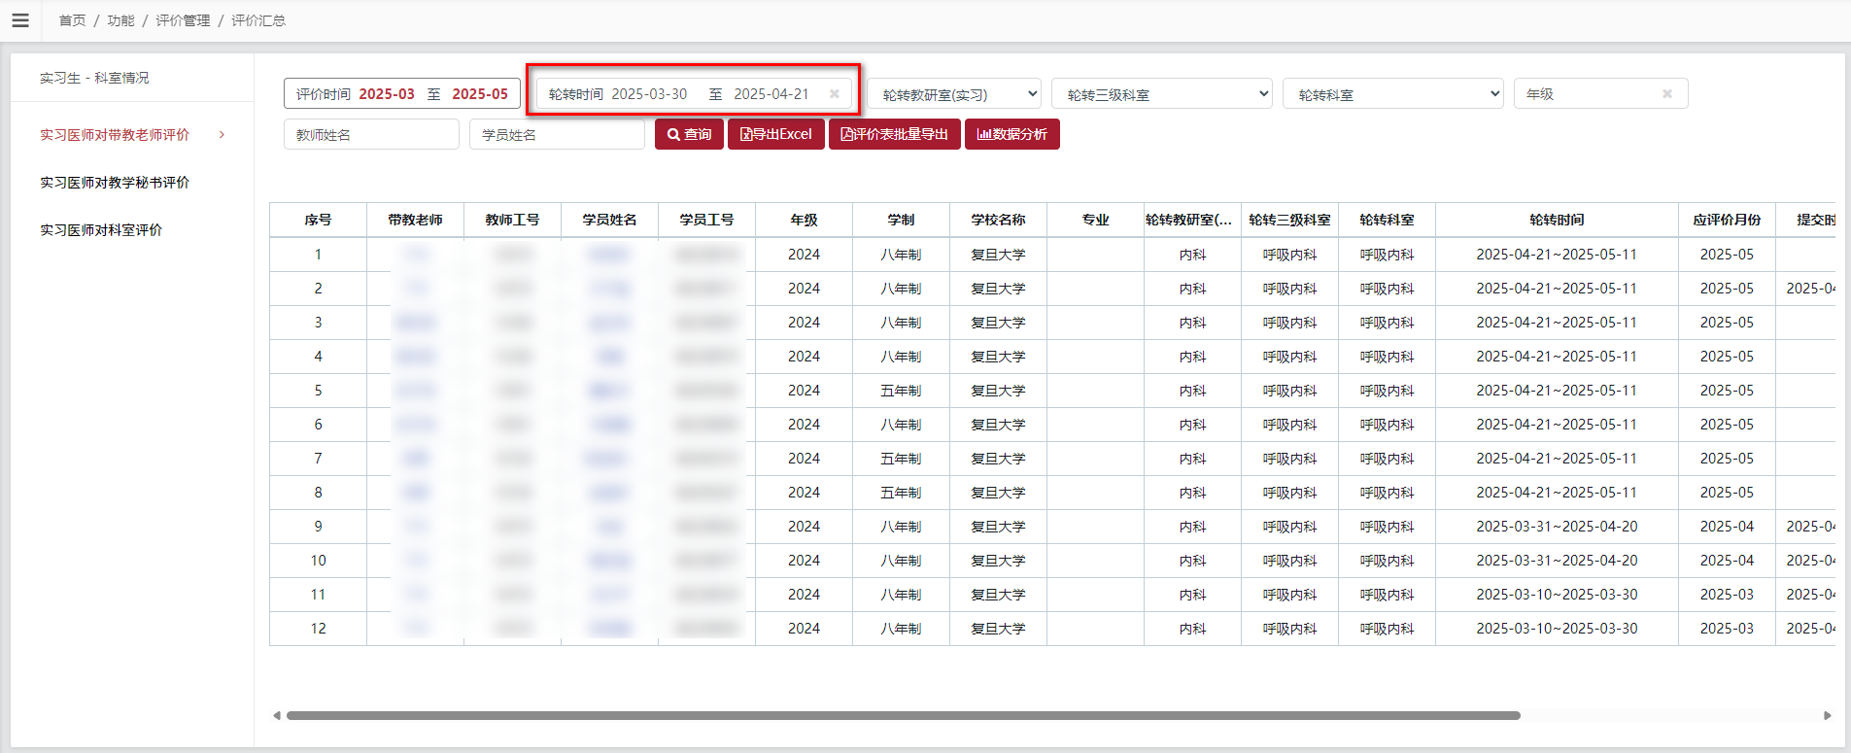Click the 轮转科室 column header in the table
The height and width of the screenshot is (753, 1851).
1387,220
